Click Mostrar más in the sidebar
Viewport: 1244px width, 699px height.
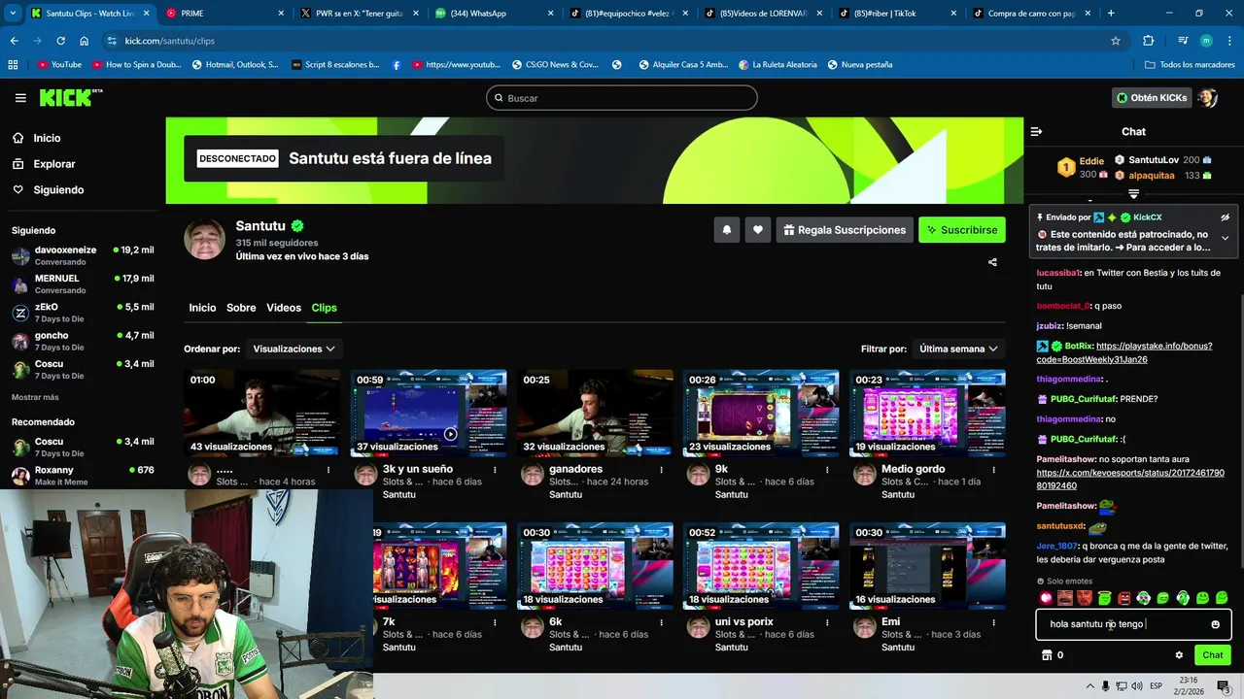[x=35, y=397]
